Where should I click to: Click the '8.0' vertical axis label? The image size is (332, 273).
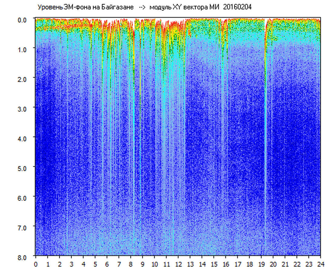coord(23,257)
